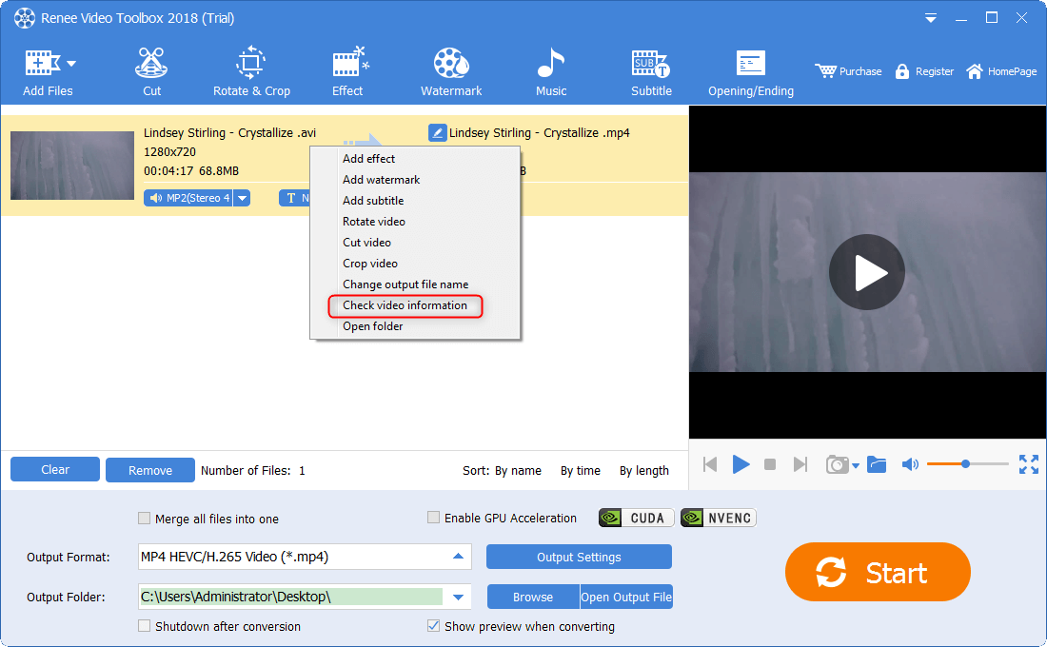Stop the preview playback

770,464
